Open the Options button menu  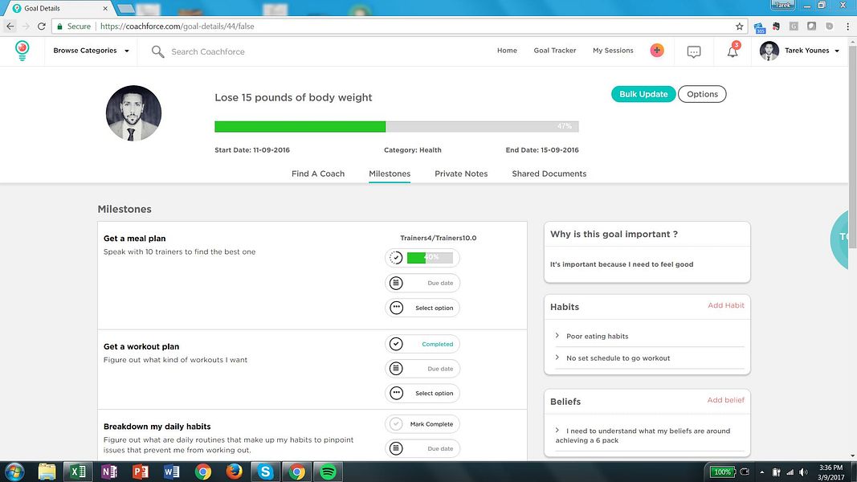702,94
